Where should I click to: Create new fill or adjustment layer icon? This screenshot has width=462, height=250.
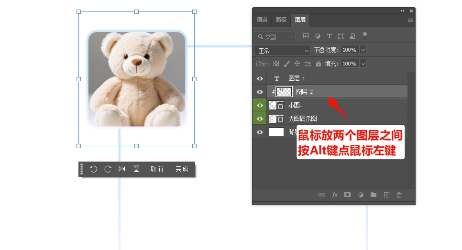click(361, 195)
